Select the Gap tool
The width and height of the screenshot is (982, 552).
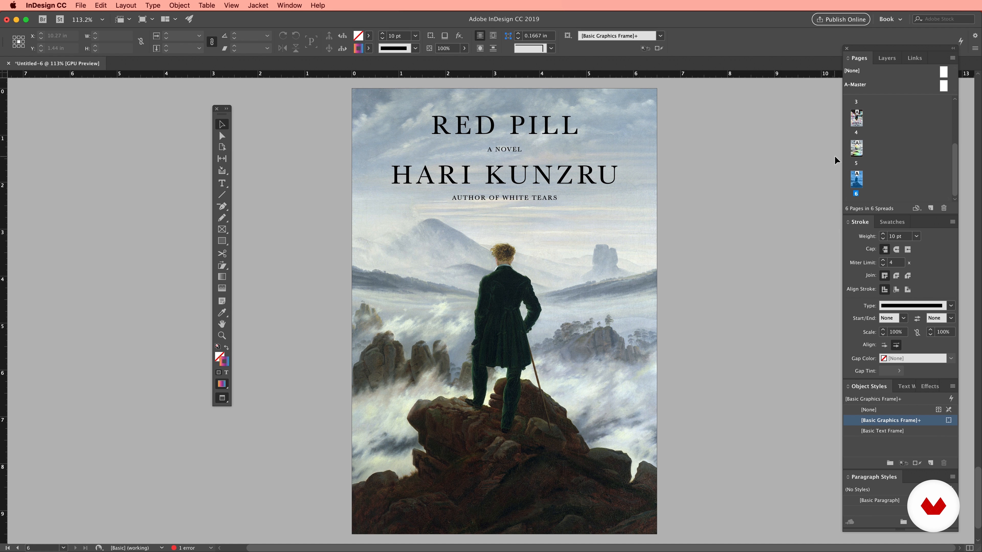(222, 158)
